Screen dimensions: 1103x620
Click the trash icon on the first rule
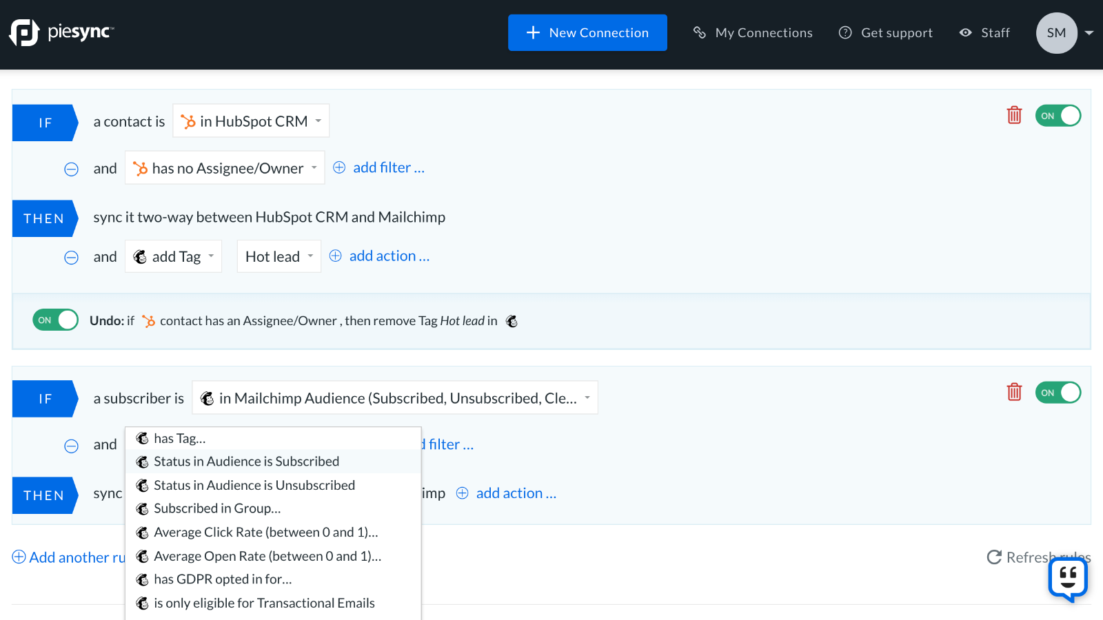point(1014,116)
